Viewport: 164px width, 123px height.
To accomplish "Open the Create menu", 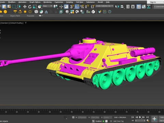I will [2, 2].
